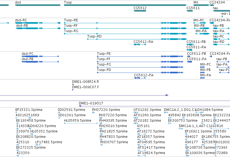
Task: Click transcript dsd-RC label
Action: (x=21, y=20)
